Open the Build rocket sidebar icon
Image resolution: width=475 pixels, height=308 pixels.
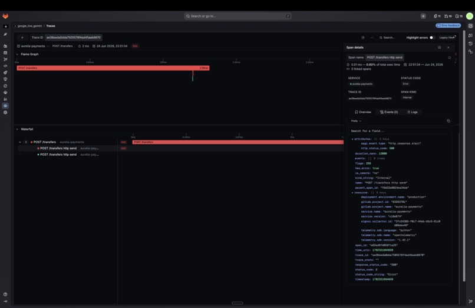5,72
